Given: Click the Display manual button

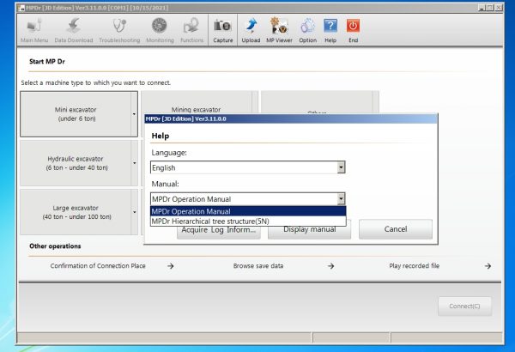Looking at the screenshot, I should (309, 232).
